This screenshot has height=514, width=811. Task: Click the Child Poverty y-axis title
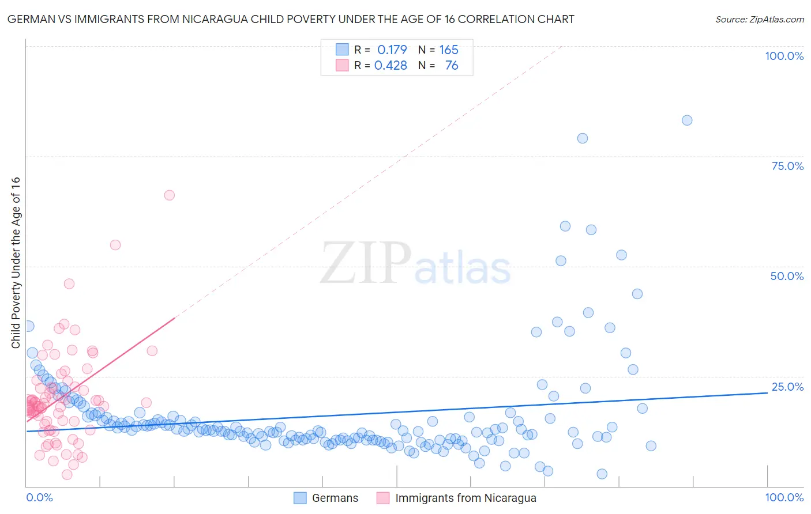16,262
